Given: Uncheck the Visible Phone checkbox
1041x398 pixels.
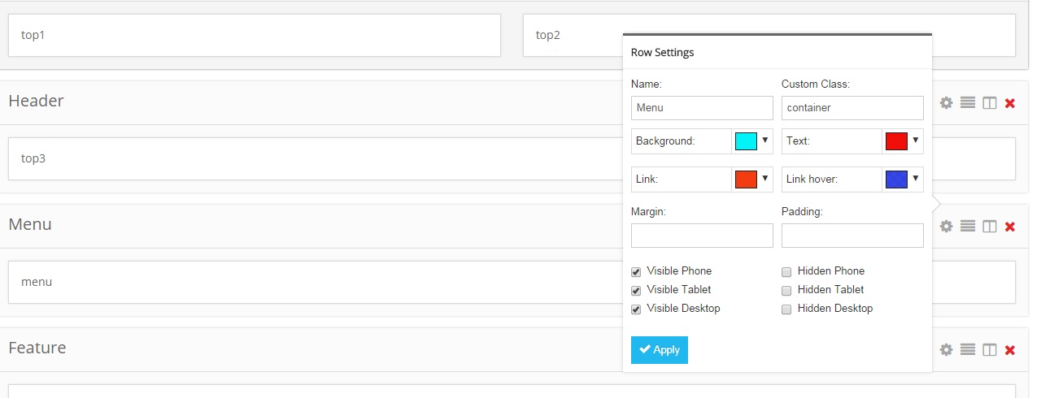Looking at the screenshot, I should 636,272.
